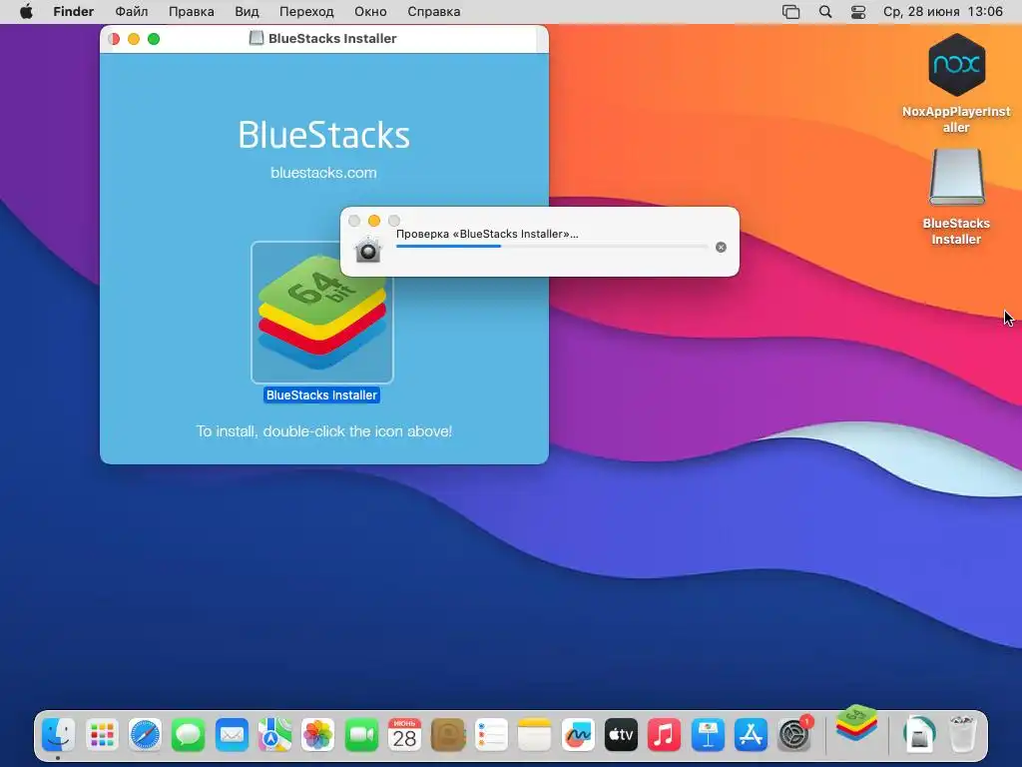Open the Окно menu
The height and width of the screenshot is (767, 1022).
click(370, 12)
